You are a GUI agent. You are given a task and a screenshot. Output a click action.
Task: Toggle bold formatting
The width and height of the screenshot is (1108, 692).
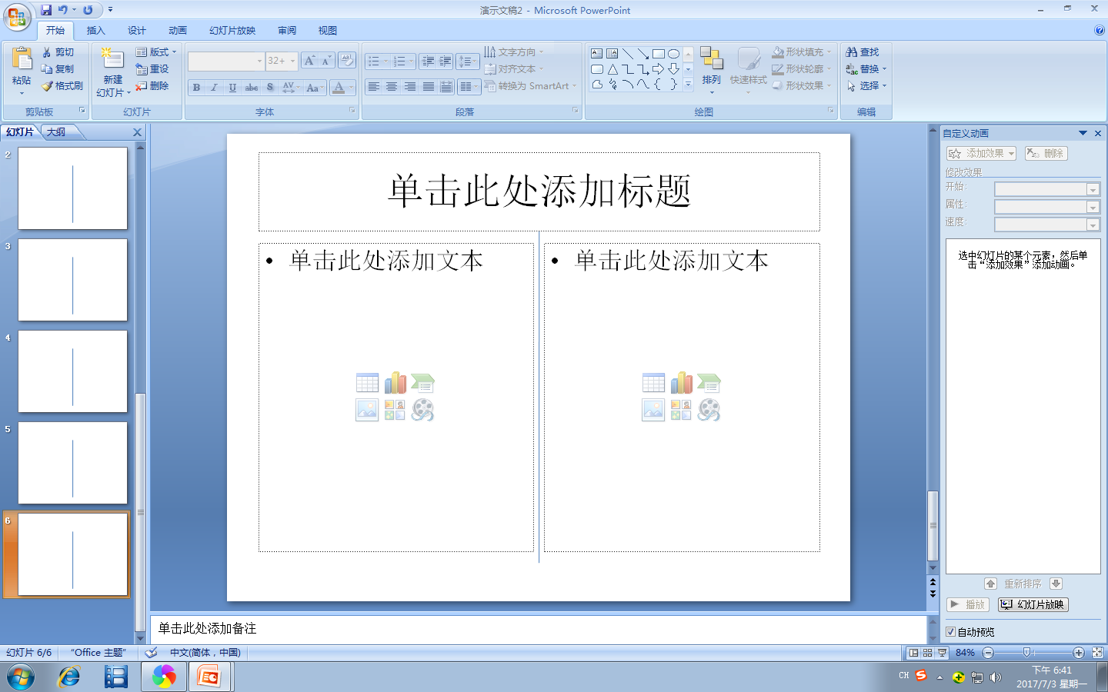pyautogui.click(x=196, y=87)
